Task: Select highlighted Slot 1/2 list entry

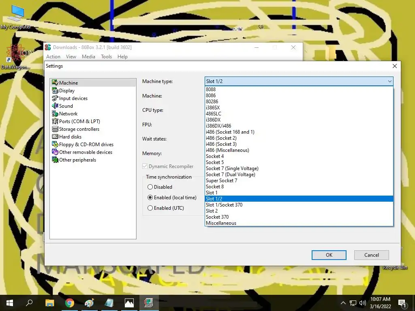Action: tap(299, 199)
